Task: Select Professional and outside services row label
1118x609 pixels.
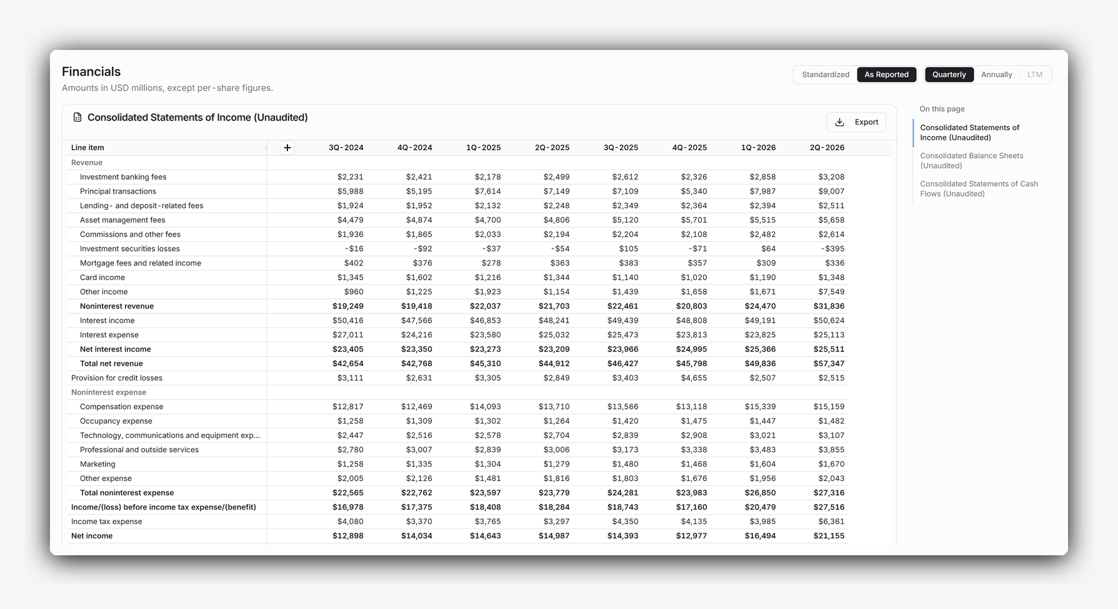Action: 139,450
